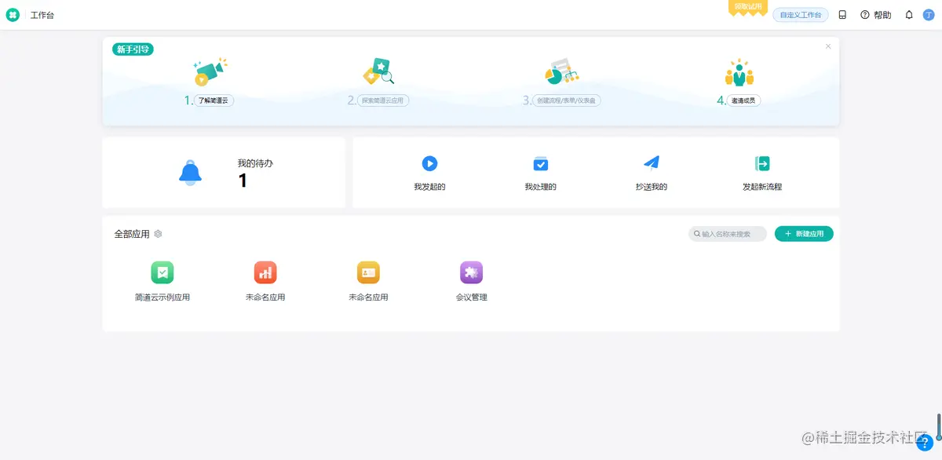Click the 简道云 logo icon
This screenshot has width=942, height=460.
[13, 15]
